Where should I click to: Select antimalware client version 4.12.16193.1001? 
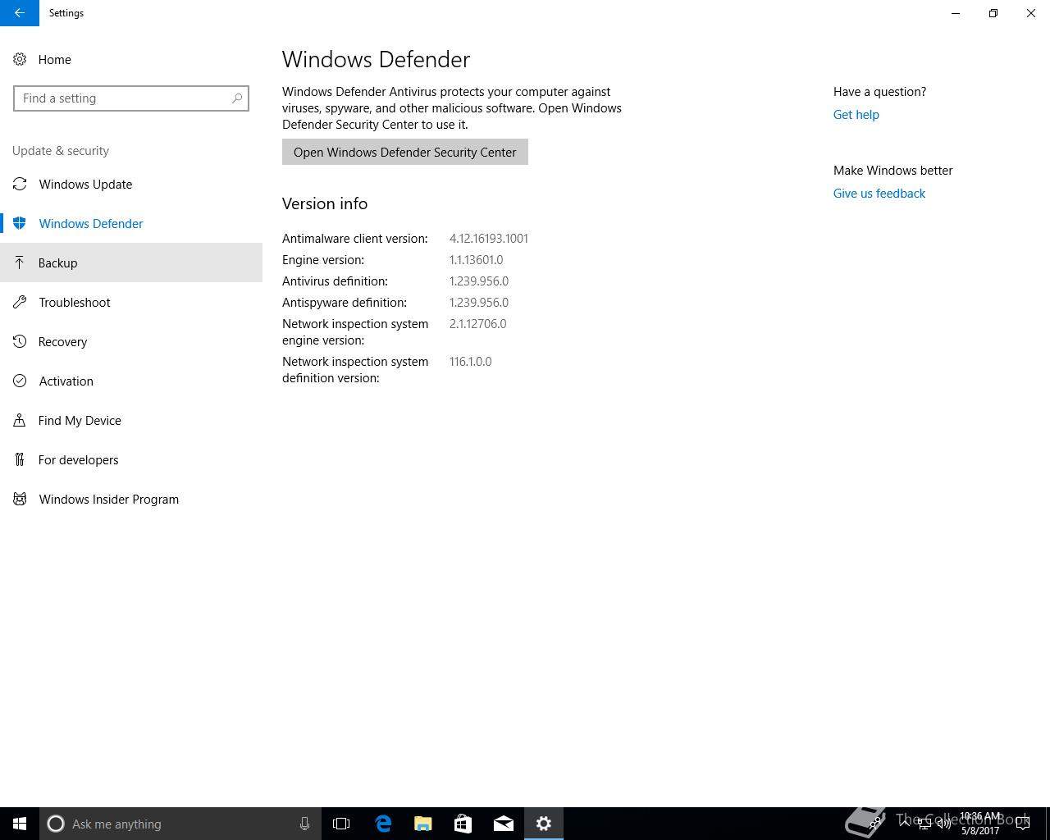[x=489, y=239]
